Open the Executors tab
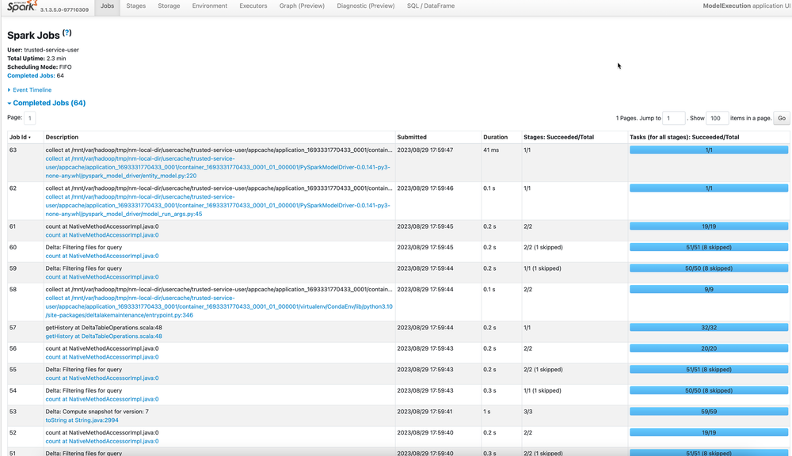The image size is (792, 456). 253,6
